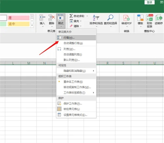The image size is (164, 143).
Task: Expand the Fill dropdown arrow
Action: click(81, 21)
